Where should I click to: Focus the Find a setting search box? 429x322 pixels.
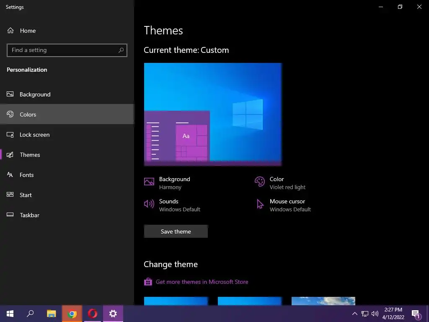pos(67,50)
